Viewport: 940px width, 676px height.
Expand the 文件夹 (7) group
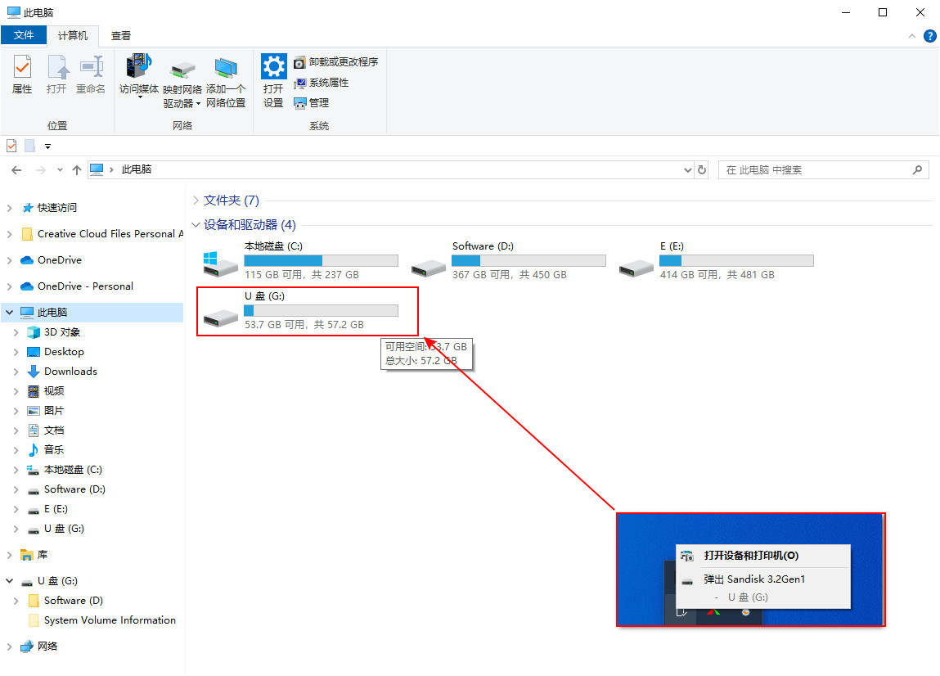coord(196,201)
